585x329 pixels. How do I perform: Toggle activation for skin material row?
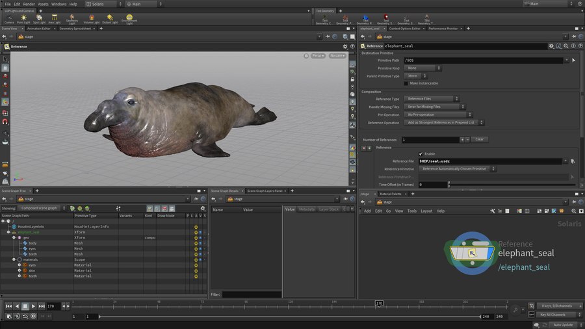[196, 270]
